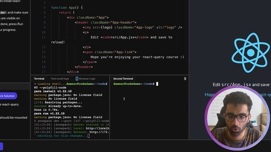271x152 pixels.
Task: Click the closing </header> tag line
Action: (84, 67)
